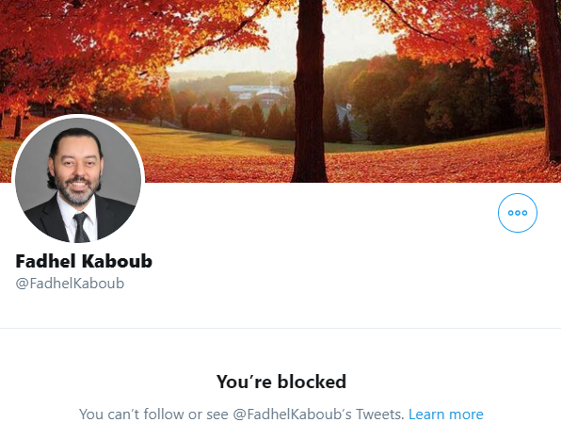Click the Learn more link
This screenshot has width=561, height=439.
click(446, 415)
